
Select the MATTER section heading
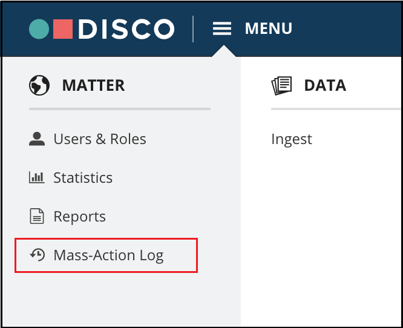[x=94, y=85]
